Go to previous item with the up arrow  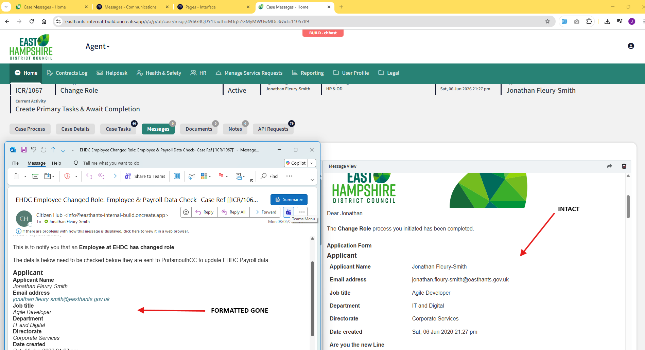pyautogui.click(x=53, y=150)
